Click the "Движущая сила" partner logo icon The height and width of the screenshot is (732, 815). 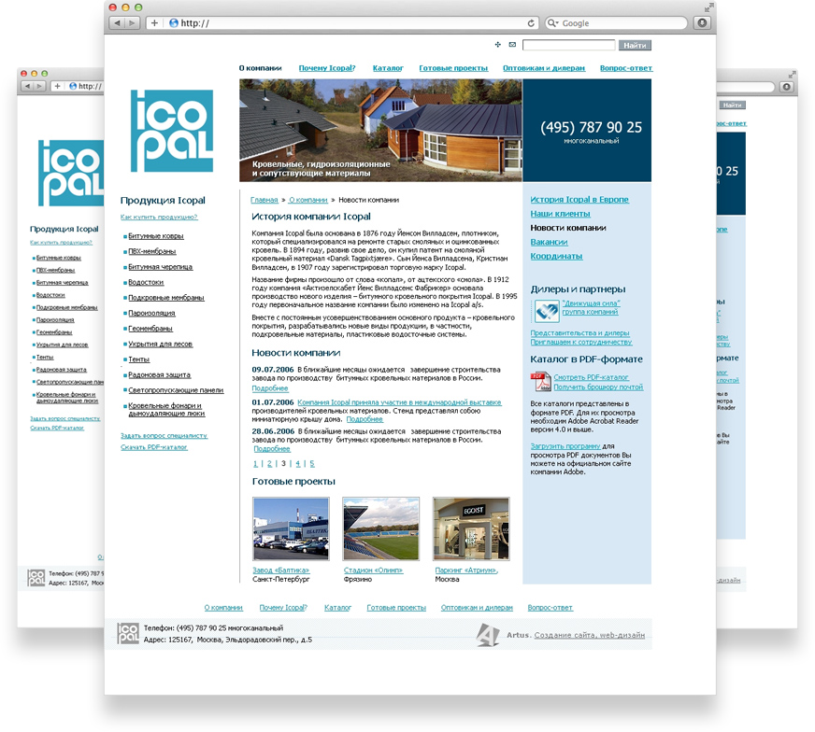pos(547,312)
